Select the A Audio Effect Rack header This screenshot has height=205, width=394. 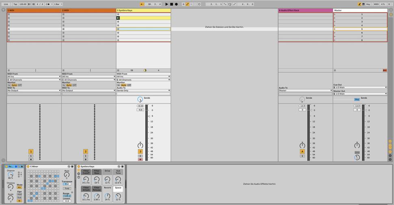[305, 11]
